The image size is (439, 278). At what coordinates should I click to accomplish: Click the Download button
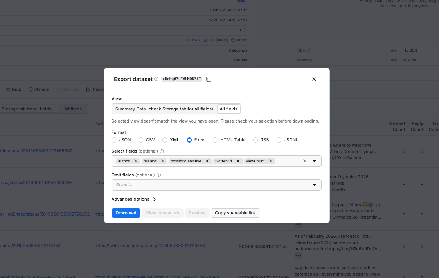tap(126, 213)
